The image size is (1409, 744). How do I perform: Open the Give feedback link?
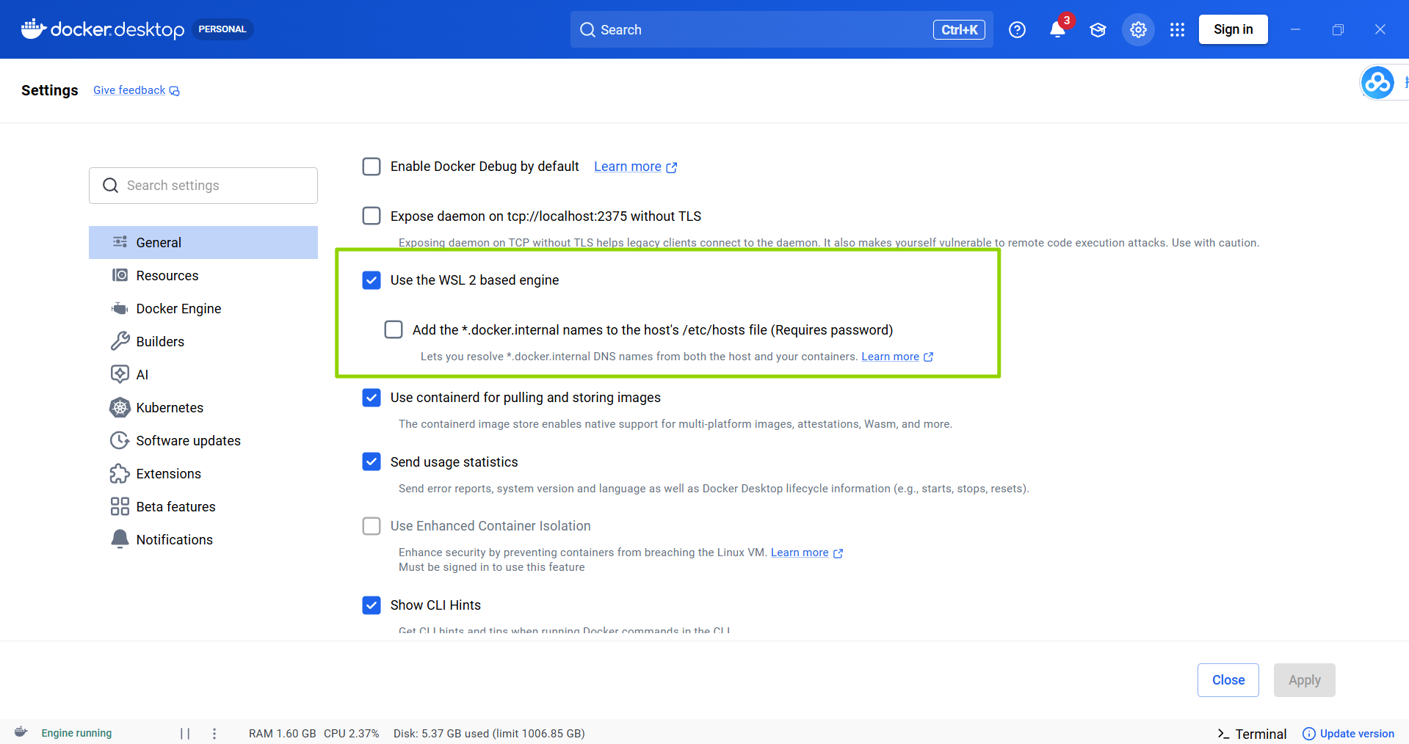129,90
